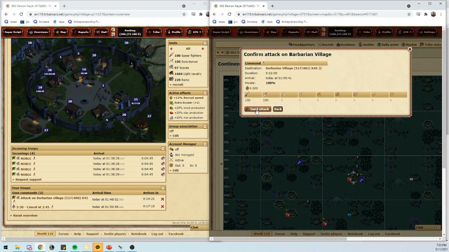
Task: Open Overviews menu in left window
Action: pos(39,32)
